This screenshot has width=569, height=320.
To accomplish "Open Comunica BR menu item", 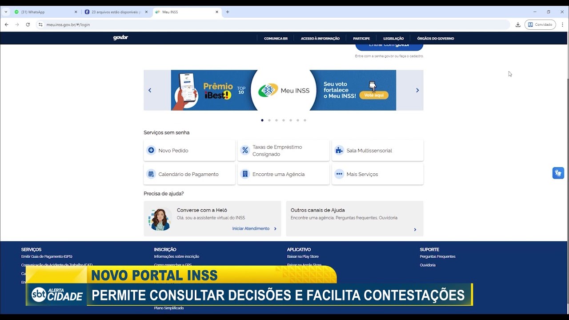I will [x=276, y=39].
